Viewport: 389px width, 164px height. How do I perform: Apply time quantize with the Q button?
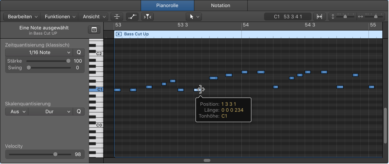tap(79, 52)
